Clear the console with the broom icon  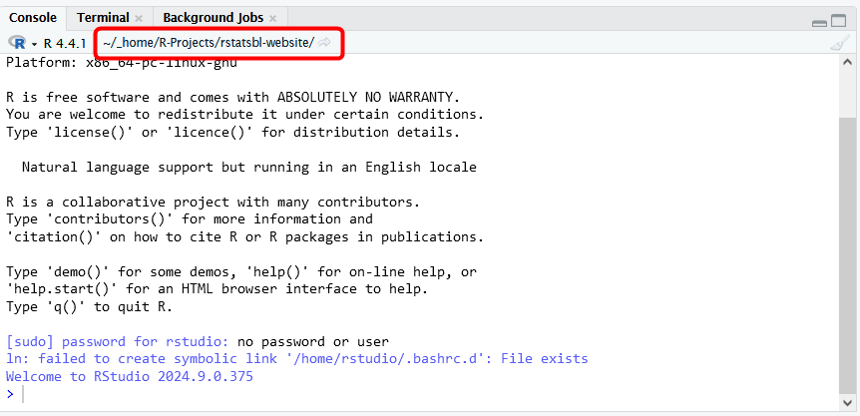click(x=840, y=43)
